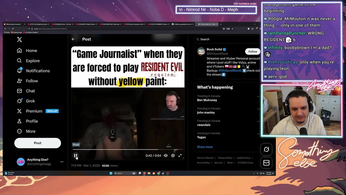This screenshot has height=195, width=346.
Task: Switch to the WATCH: Hillary Clinton tab
Action: (87, 24)
